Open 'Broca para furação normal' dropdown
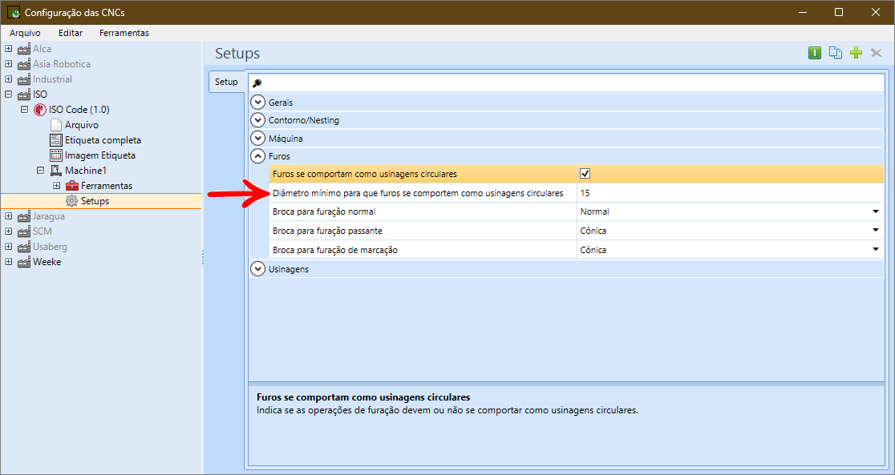 tap(876, 211)
